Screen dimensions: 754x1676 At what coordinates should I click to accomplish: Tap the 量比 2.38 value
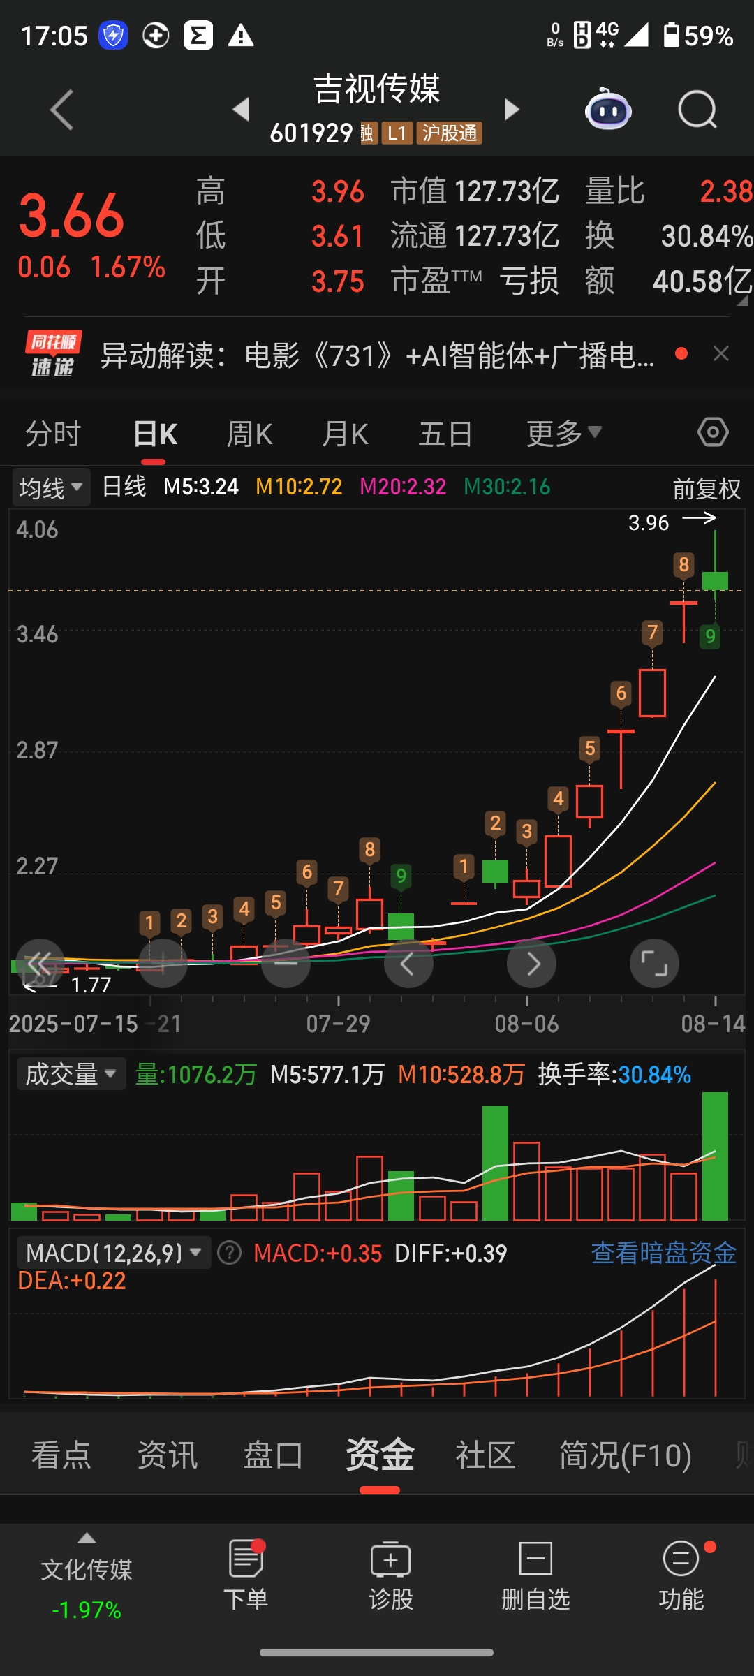click(x=670, y=191)
